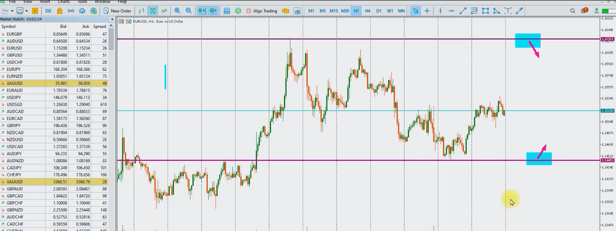Select EURUSD row in Market Watch
The width and height of the screenshot is (616, 231).
[x=54, y=48]
